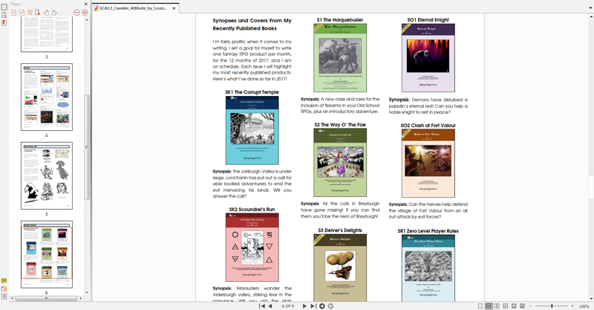Open the zoom percentage dropdown showing 100%

point(584,306)
